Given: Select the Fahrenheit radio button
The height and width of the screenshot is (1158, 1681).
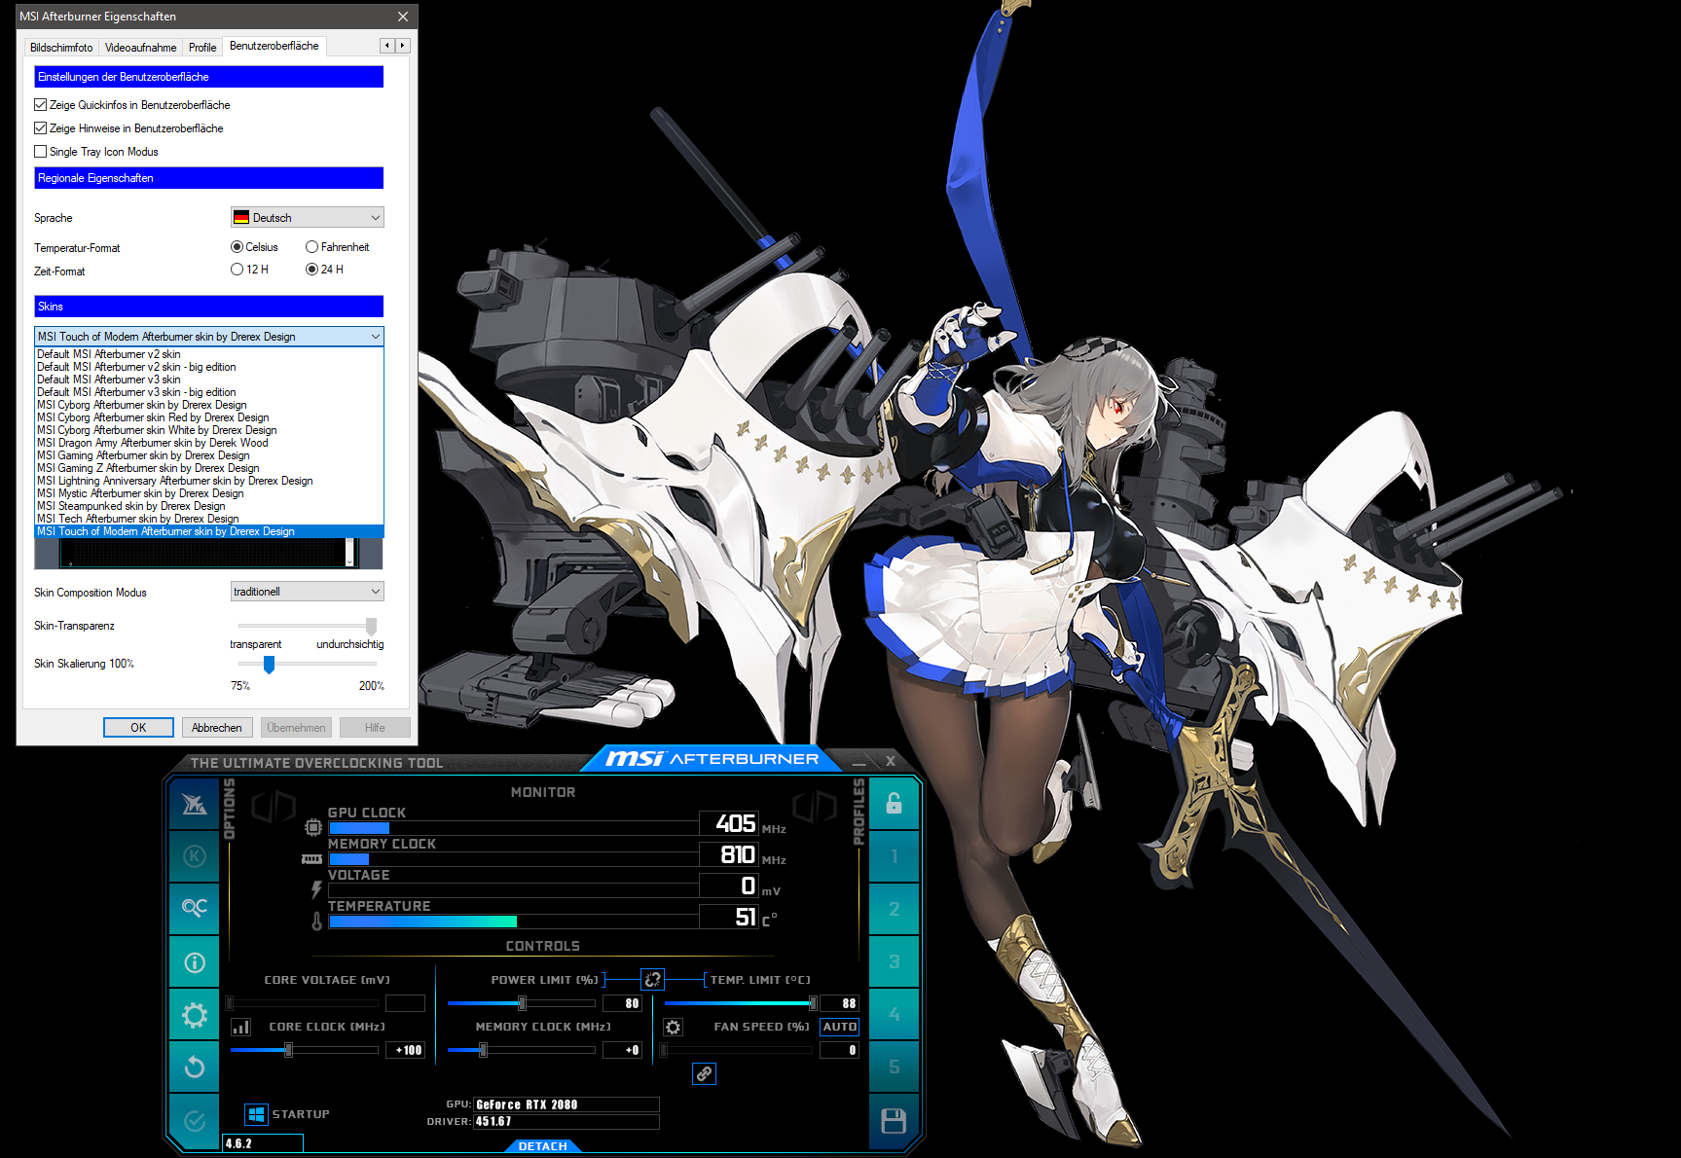Looking at the screenshot, I should pyautogui.click(x=311, y=247).
